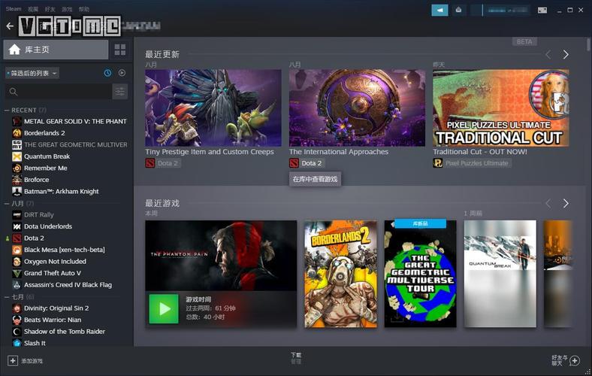This screenshot has height=376, width=592.
Task: Open the 视图 menu
Action: [x=33, y=9]
